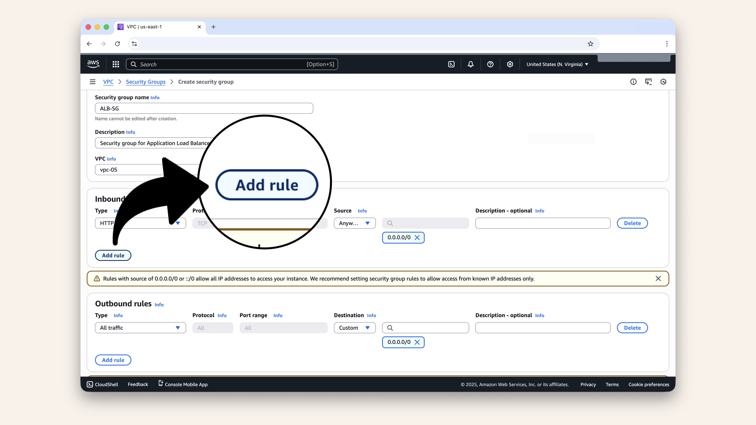Open the Help question mark icon

pos(490,64)
